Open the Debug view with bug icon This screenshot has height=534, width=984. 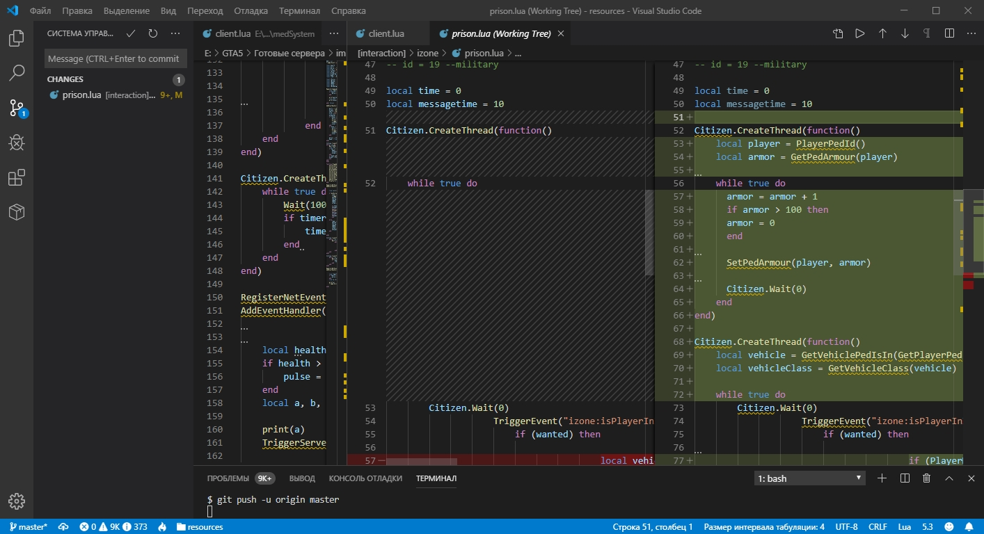[x=17, y=143]
